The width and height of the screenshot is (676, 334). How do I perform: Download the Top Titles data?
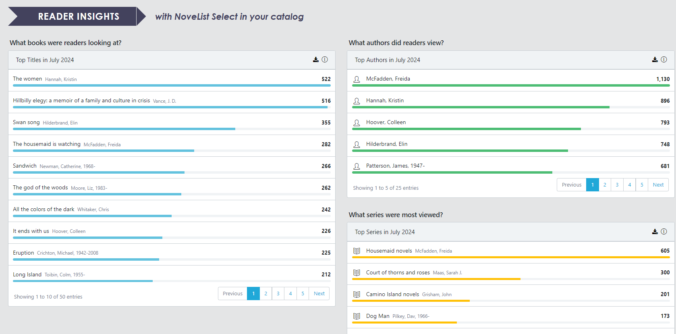(316, 60)
